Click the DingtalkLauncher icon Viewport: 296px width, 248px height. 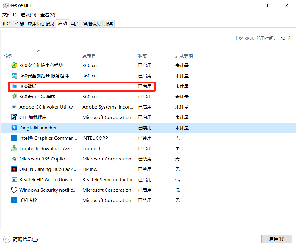14,128
